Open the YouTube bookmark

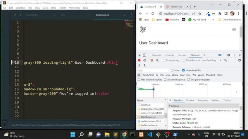172,20
